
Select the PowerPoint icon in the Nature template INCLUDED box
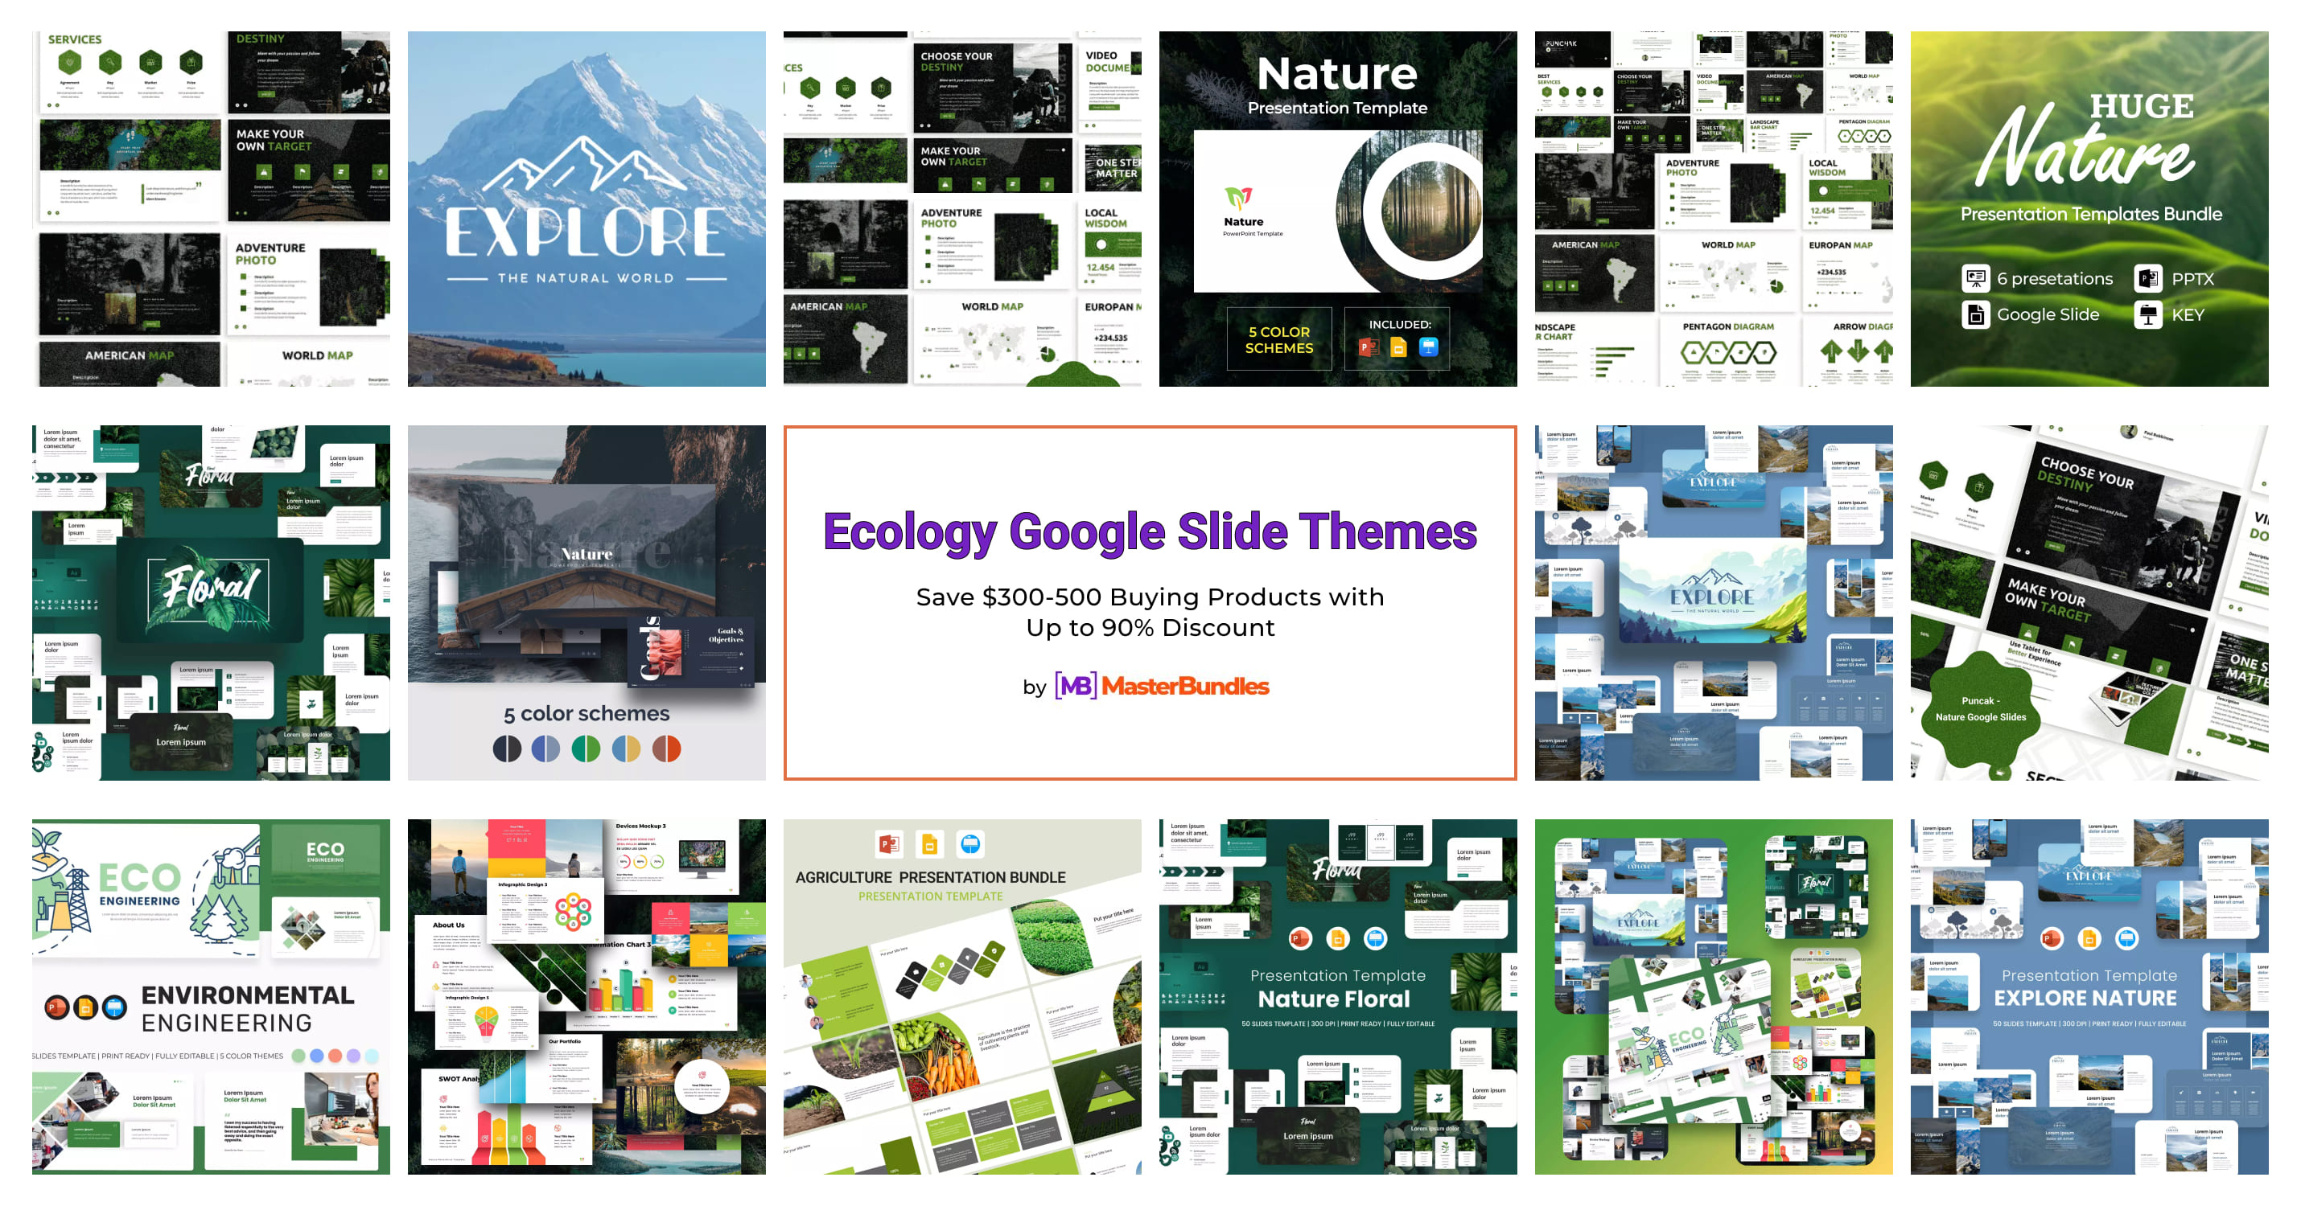tap(1369, 348)
